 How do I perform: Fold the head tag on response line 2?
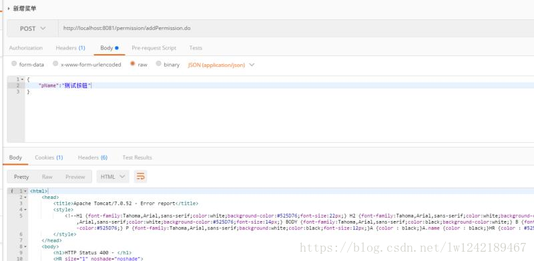(x=25, y=198)
